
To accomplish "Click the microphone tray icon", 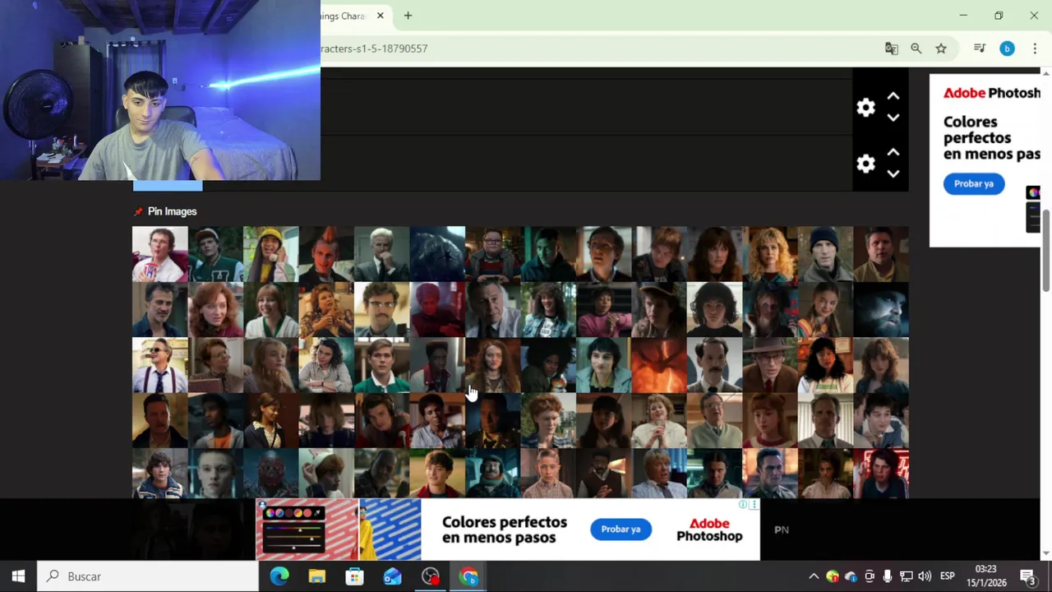I will pos(888,576).
